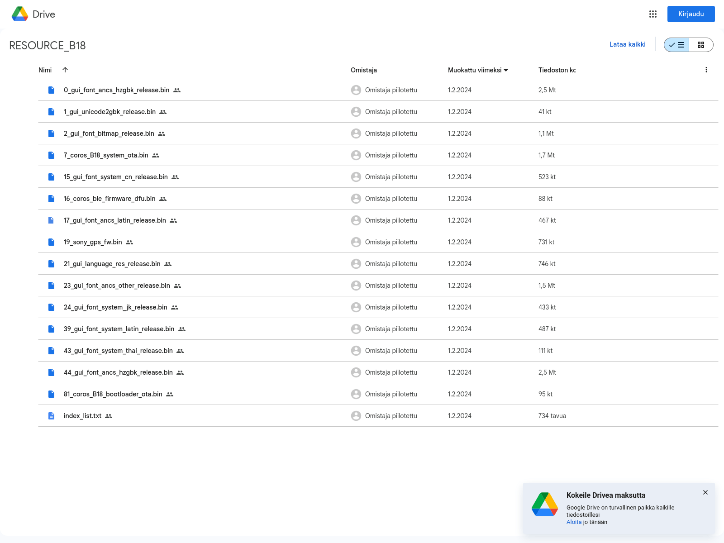
Task: Click owner avatar in 1_gui_unicode2gbk_release.bin row
Action: coord(356,112)
